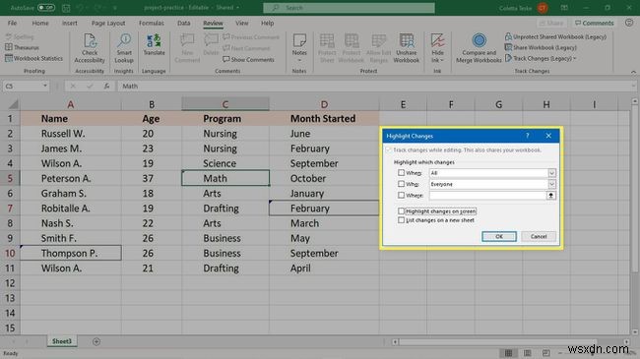Collapse the ribbon with chevron
This screenshot has height=359, width=640.
tap(633, 72)
